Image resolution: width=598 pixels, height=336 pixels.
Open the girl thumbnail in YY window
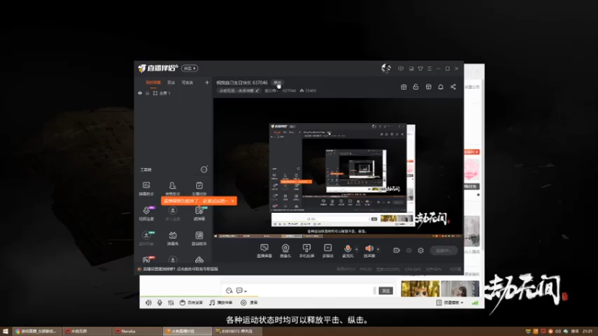[460, 288]
